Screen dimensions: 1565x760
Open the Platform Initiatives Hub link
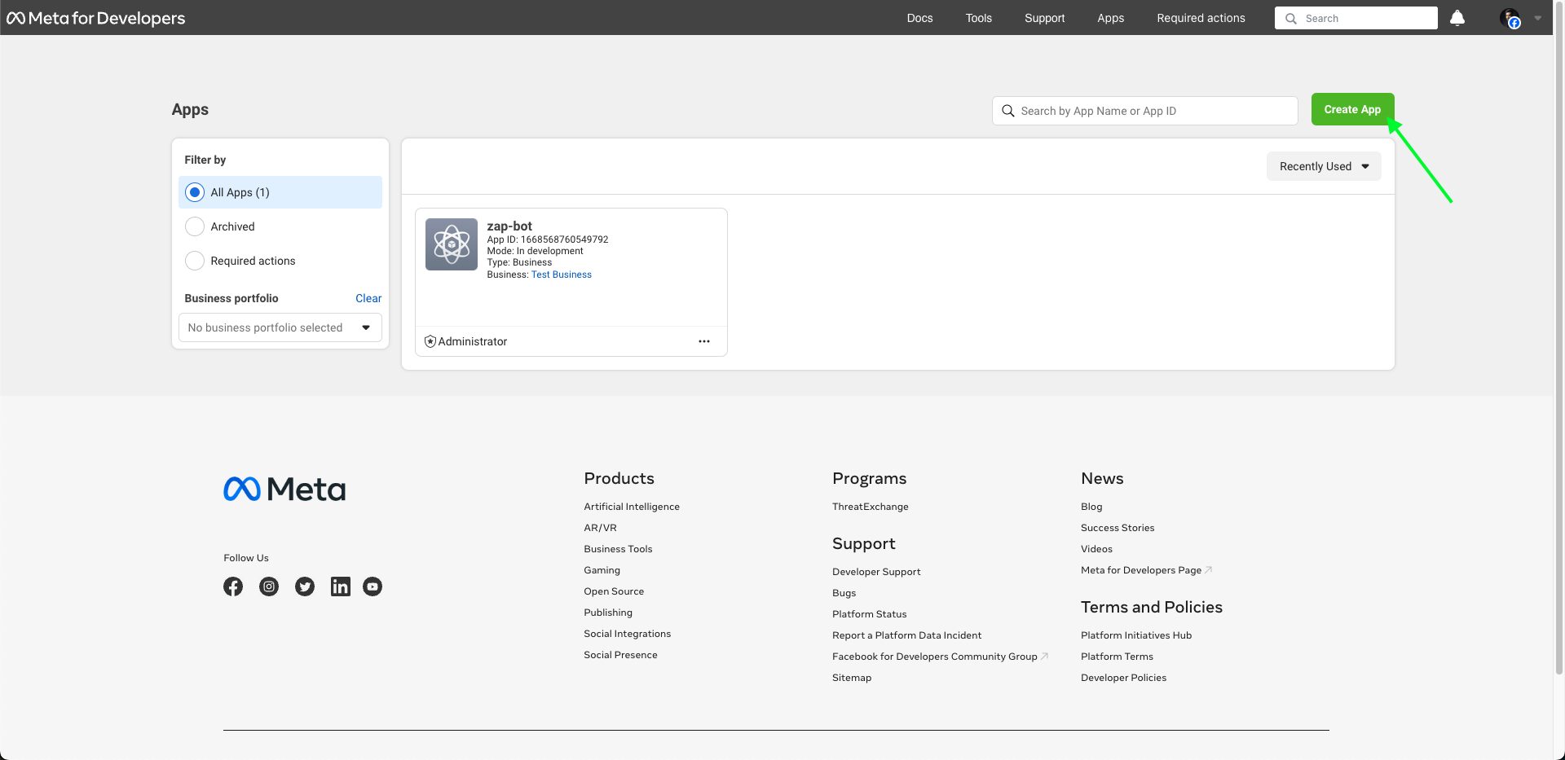(1136, 635)
